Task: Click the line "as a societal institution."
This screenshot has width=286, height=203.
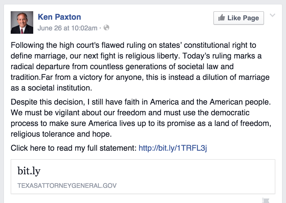Action: click(51, 88)
